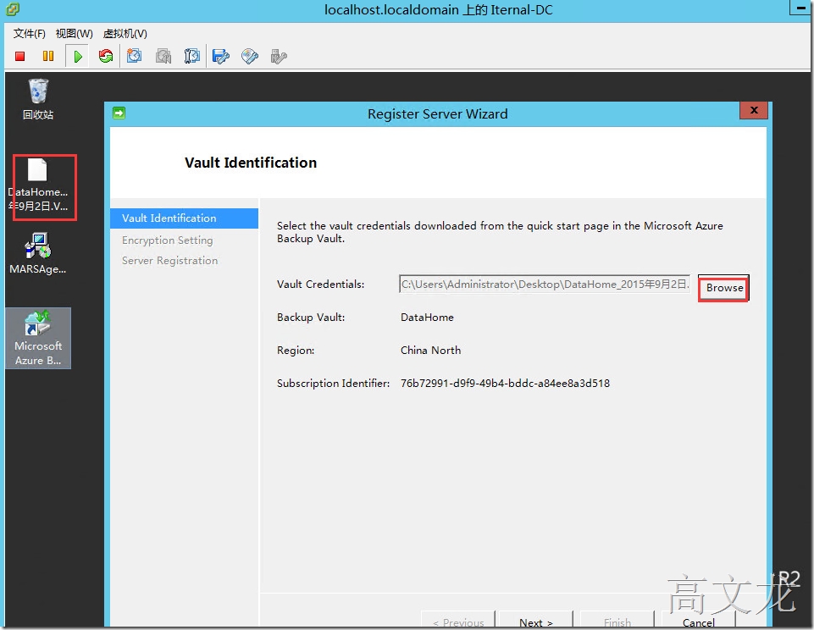Click the Finish button
The height and width of the screenshot is (630, 814).
617,621
